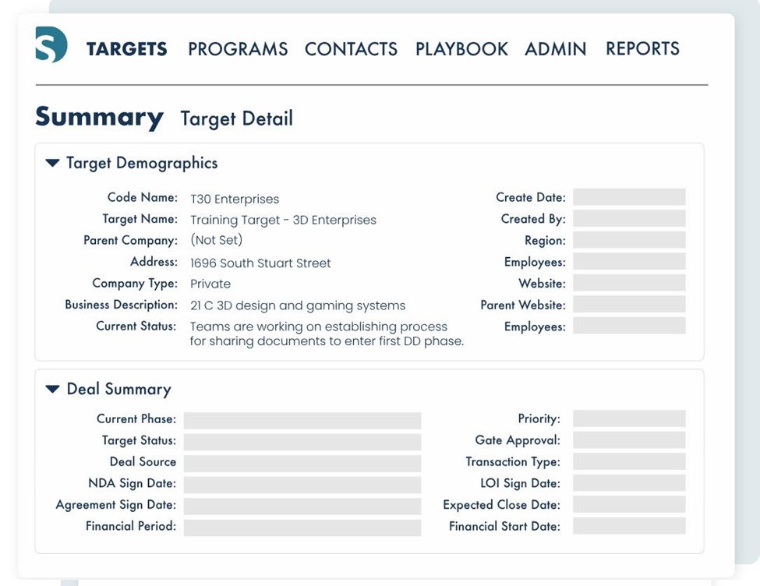Click the Target Status field

pyautogui.click(x=302, y=442)
